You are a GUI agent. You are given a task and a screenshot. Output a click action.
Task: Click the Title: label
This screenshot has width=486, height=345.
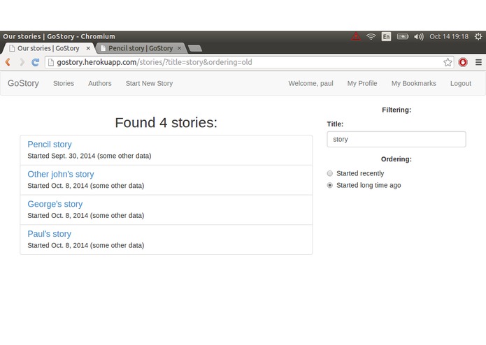335,124
